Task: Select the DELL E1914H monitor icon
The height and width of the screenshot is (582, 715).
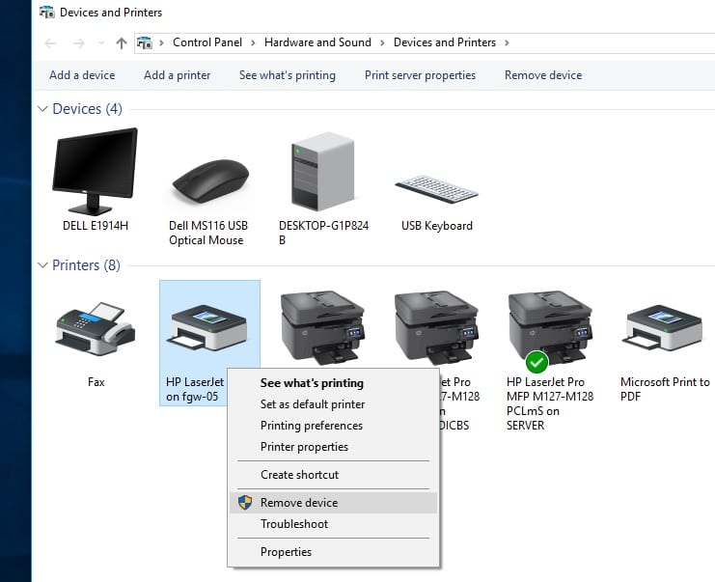Action: click(x=95, y=172)
